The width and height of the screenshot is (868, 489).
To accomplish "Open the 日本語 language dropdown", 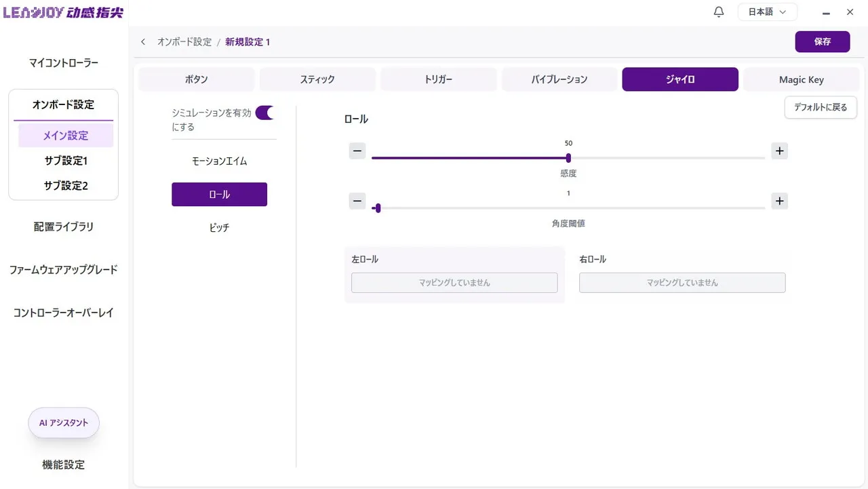I will 767,12.
